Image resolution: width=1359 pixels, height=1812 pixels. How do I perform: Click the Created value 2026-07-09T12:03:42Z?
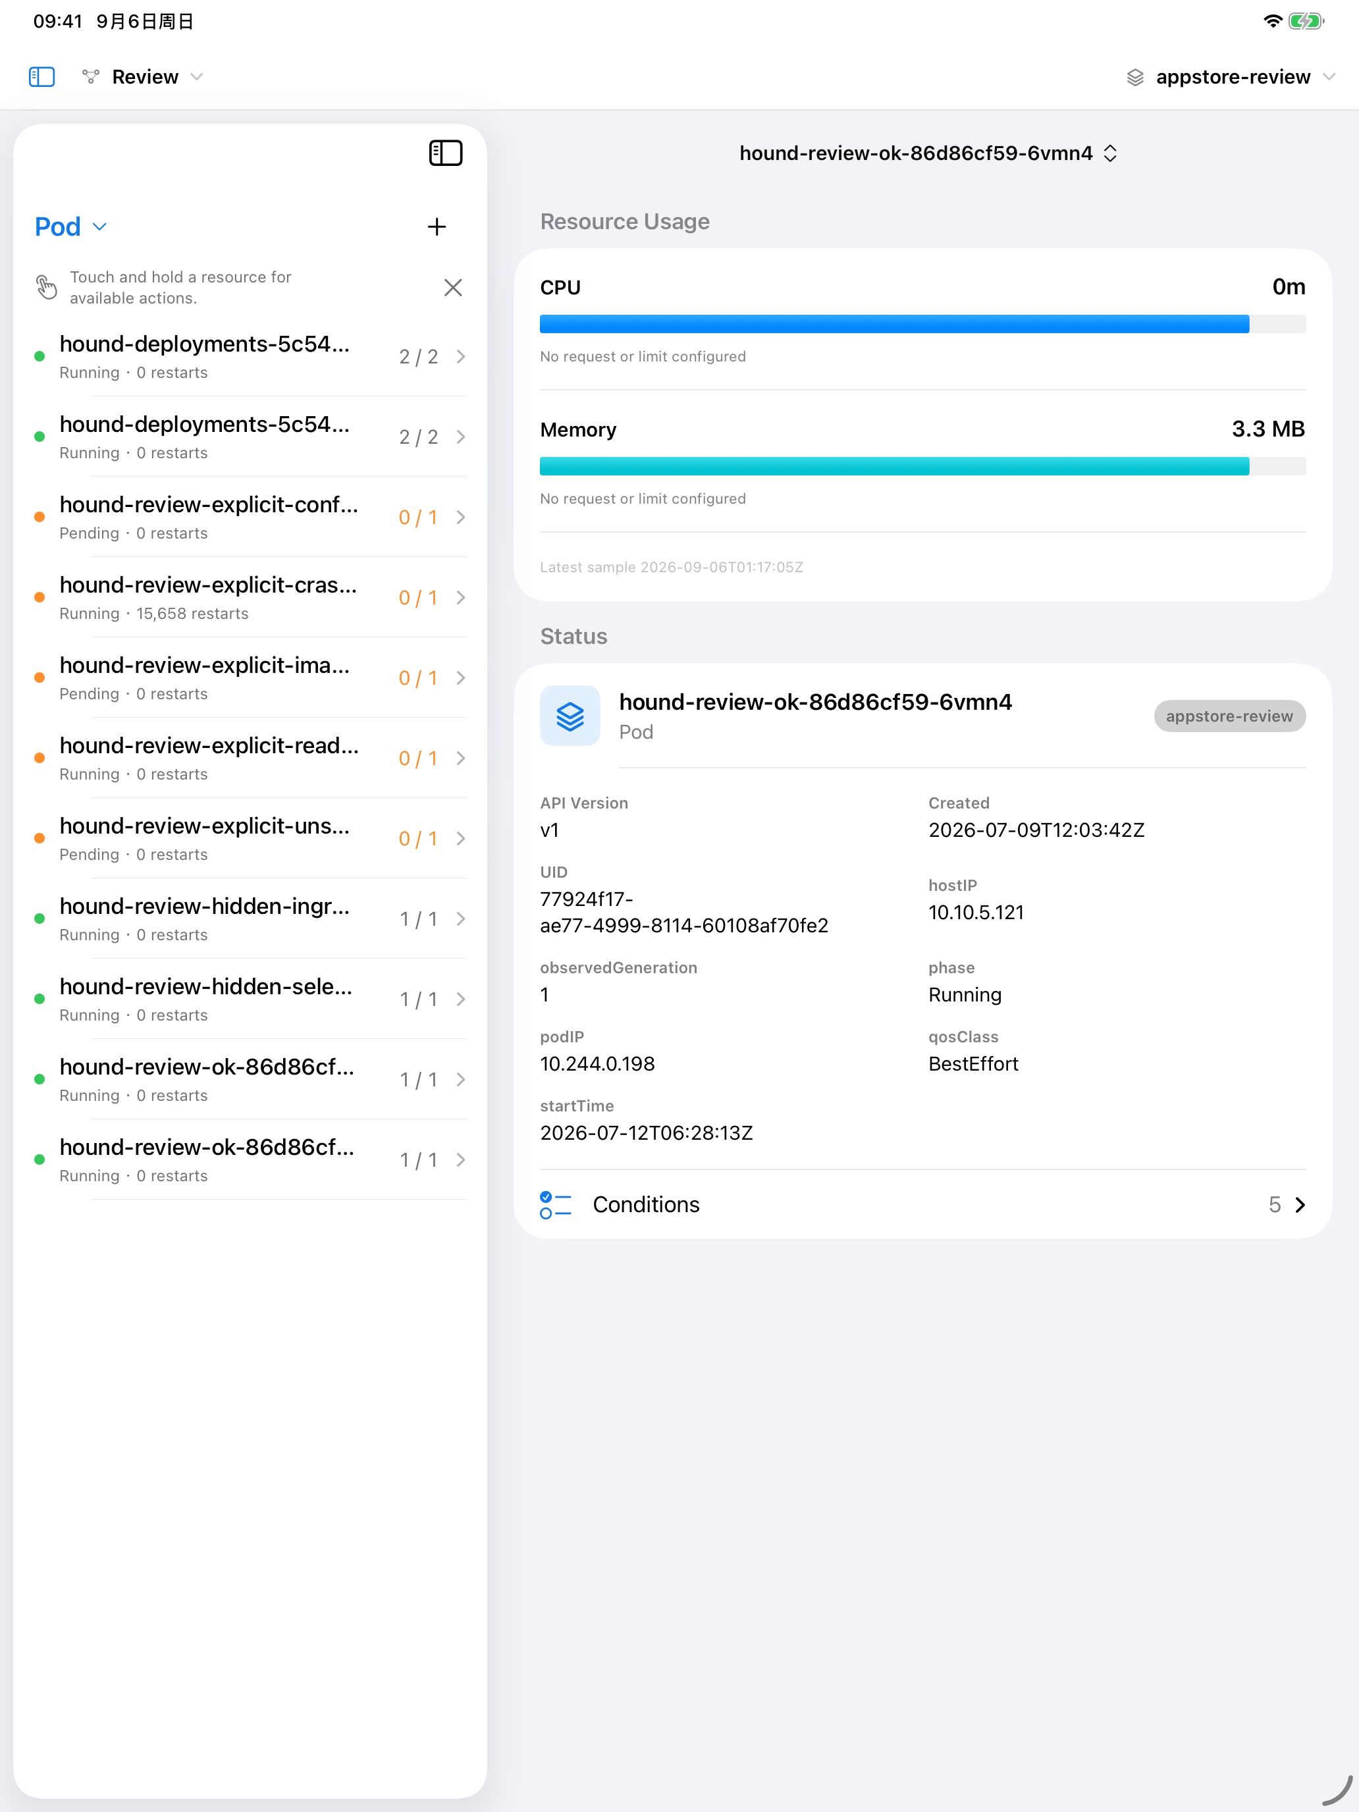pyautogui.click(x=1036, y=830)
